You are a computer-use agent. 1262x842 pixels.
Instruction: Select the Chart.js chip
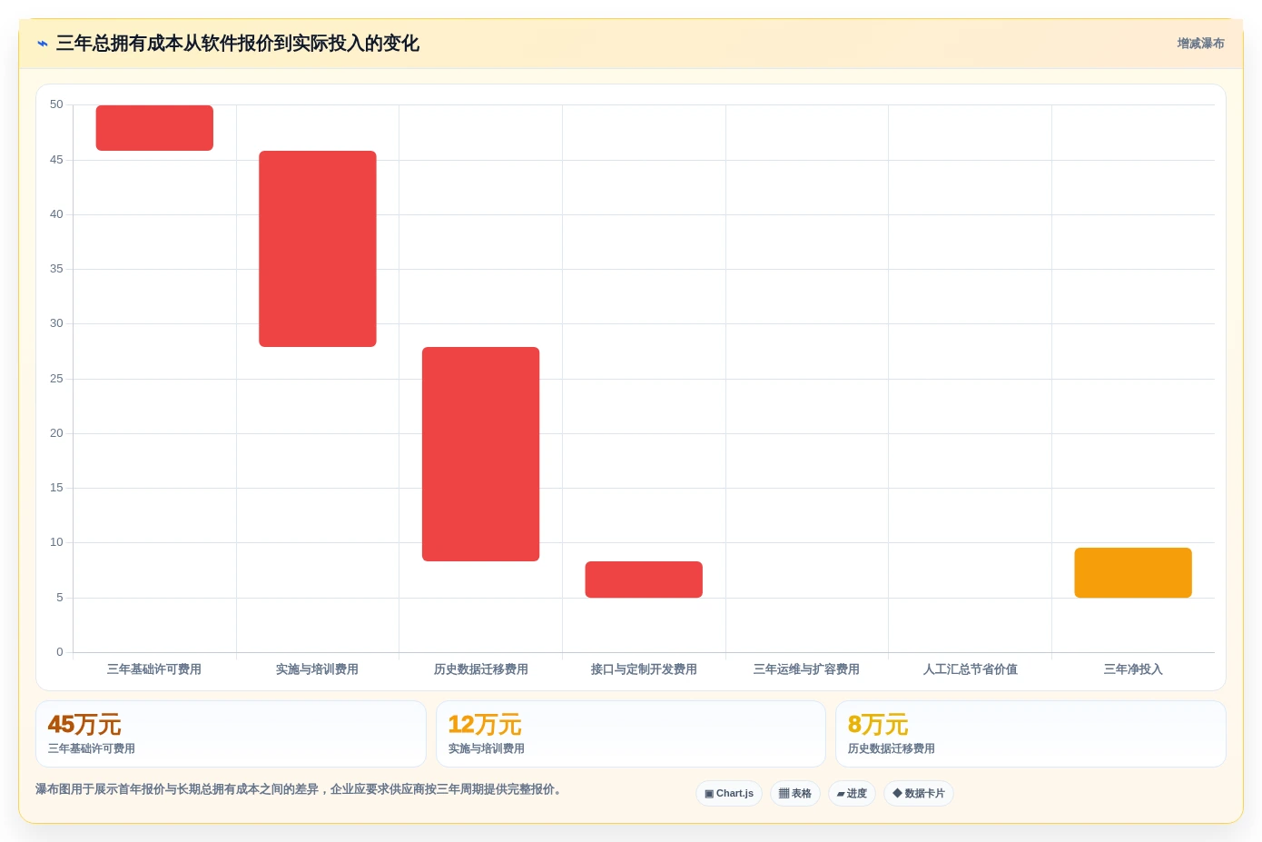click(729, 793)
